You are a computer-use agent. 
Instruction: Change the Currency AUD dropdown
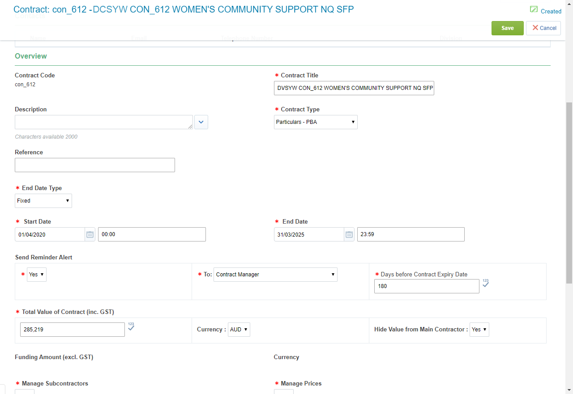coord(239,330)
